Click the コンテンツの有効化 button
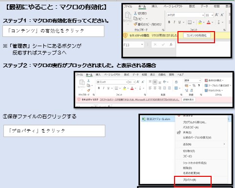 point(196,35)
